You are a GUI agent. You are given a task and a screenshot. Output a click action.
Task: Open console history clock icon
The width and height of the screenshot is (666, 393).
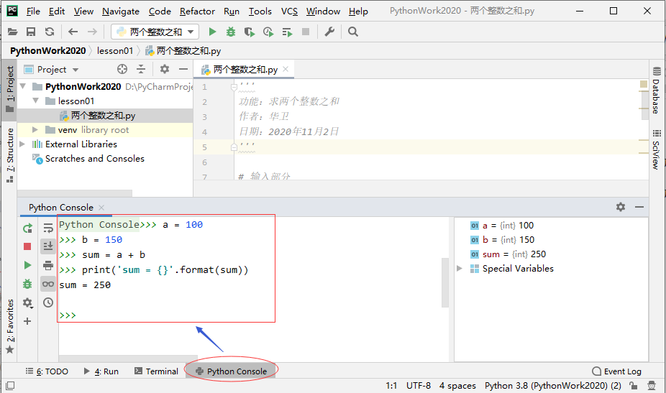tap(48, 302)
